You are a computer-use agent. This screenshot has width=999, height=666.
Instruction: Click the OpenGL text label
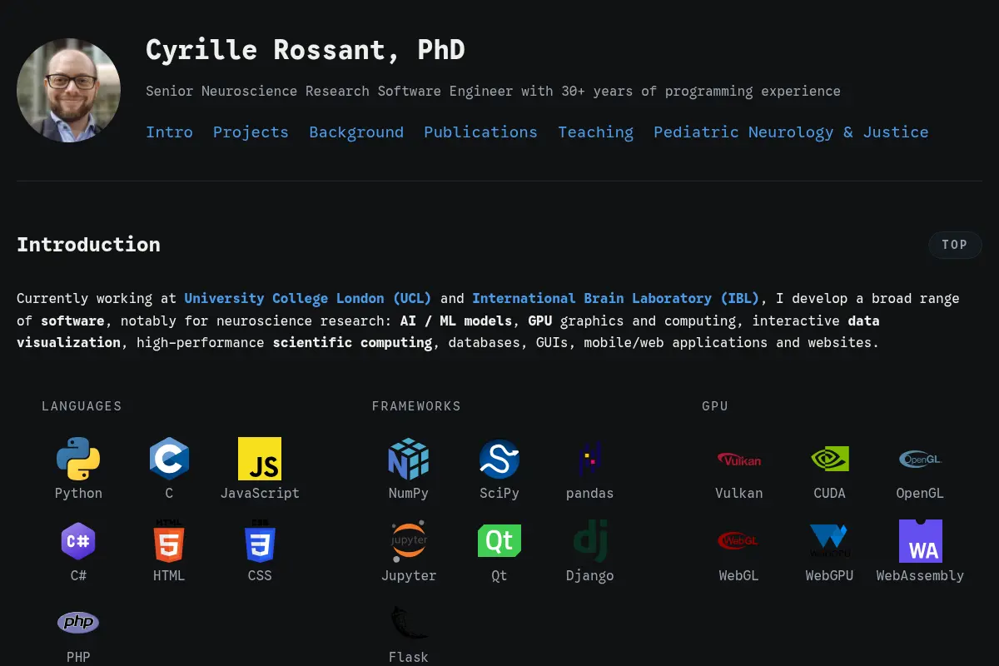click(920, 493)
